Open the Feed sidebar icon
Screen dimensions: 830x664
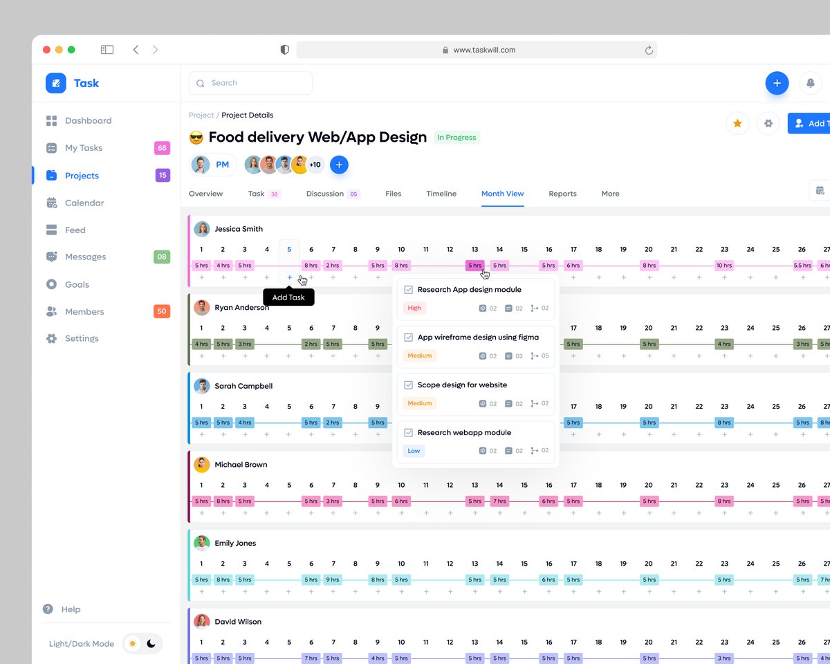point(51,230)
